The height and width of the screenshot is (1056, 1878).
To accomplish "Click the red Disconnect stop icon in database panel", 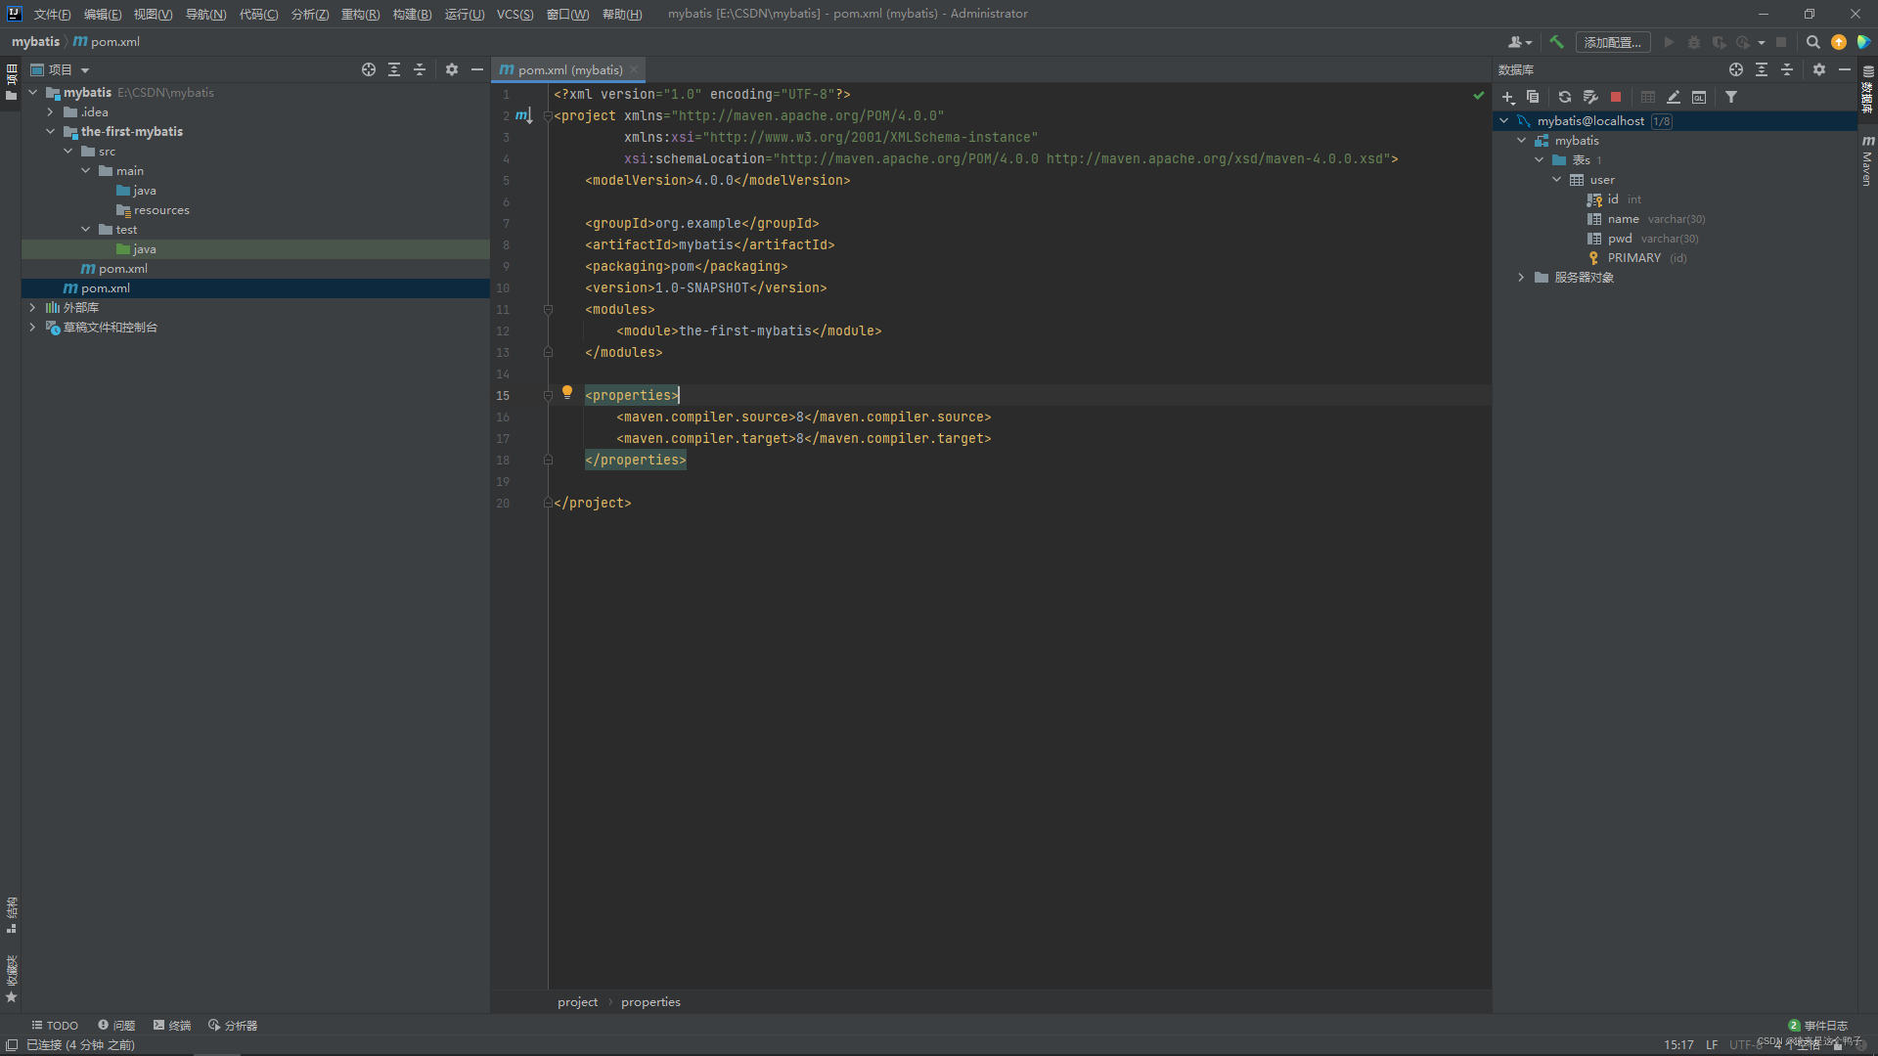I will 1616,97.
